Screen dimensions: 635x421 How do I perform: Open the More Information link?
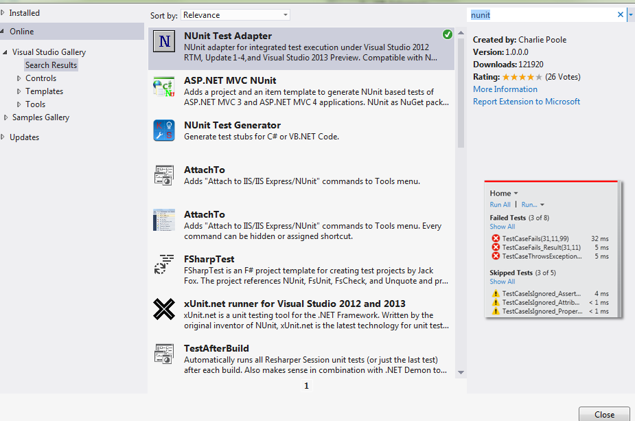[505, 89]
